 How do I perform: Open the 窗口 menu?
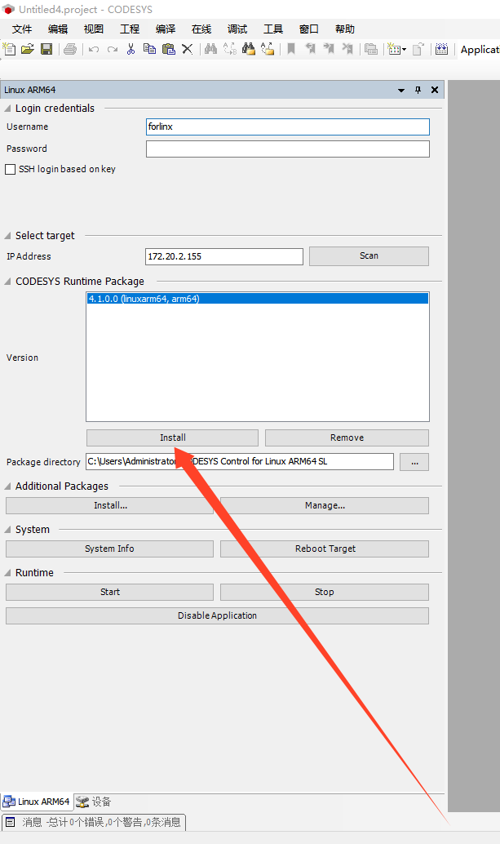tap(309, 29)
